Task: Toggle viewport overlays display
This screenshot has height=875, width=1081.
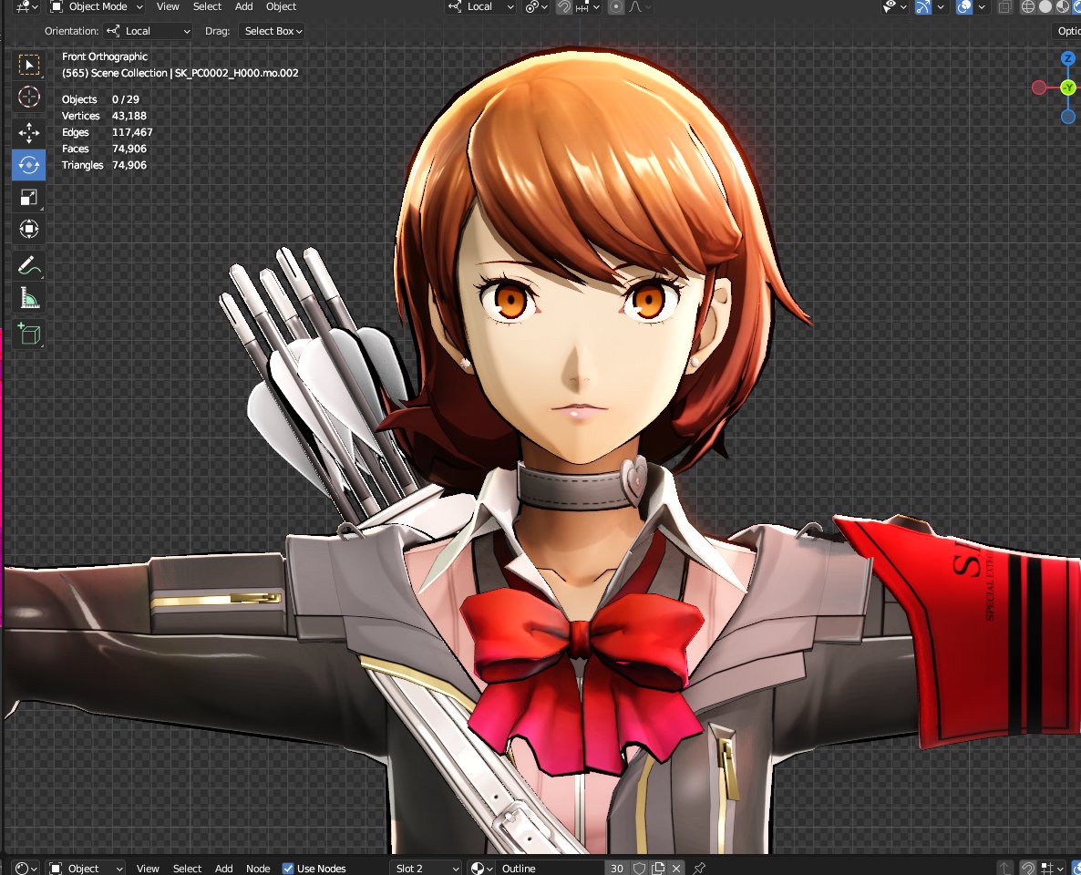Action: [x=964, y=7]
